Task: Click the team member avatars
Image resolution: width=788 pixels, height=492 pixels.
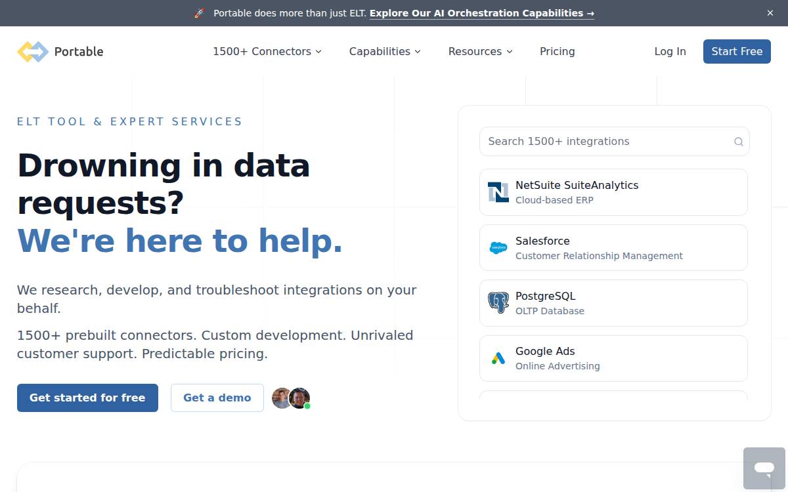Action: pos(291,398)
